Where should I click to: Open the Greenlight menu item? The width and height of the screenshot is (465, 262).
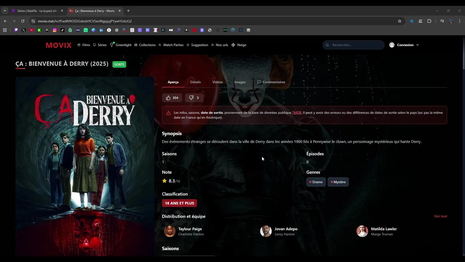click(121, 45)
